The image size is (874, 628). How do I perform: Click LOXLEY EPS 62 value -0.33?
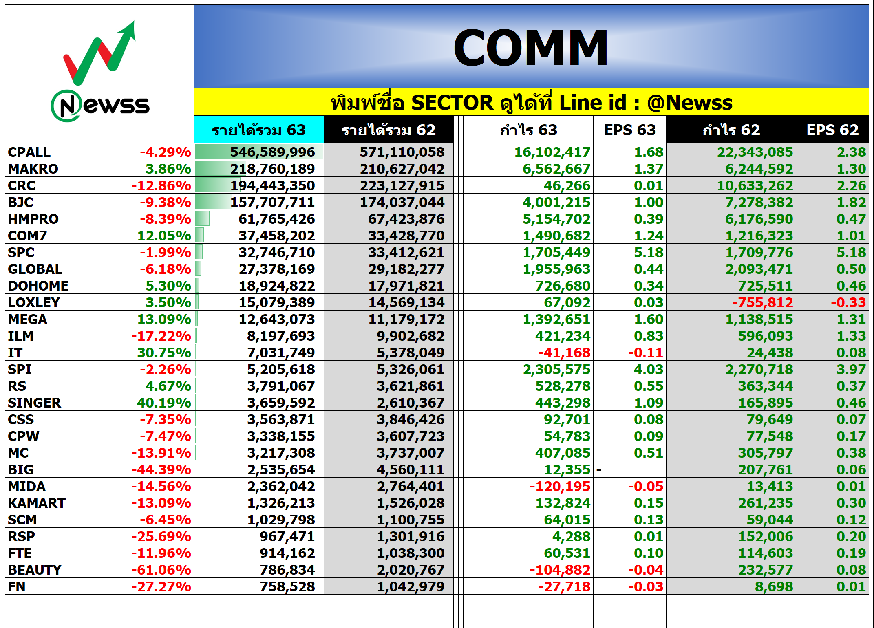pyautogui.click(x=832, y=302)
